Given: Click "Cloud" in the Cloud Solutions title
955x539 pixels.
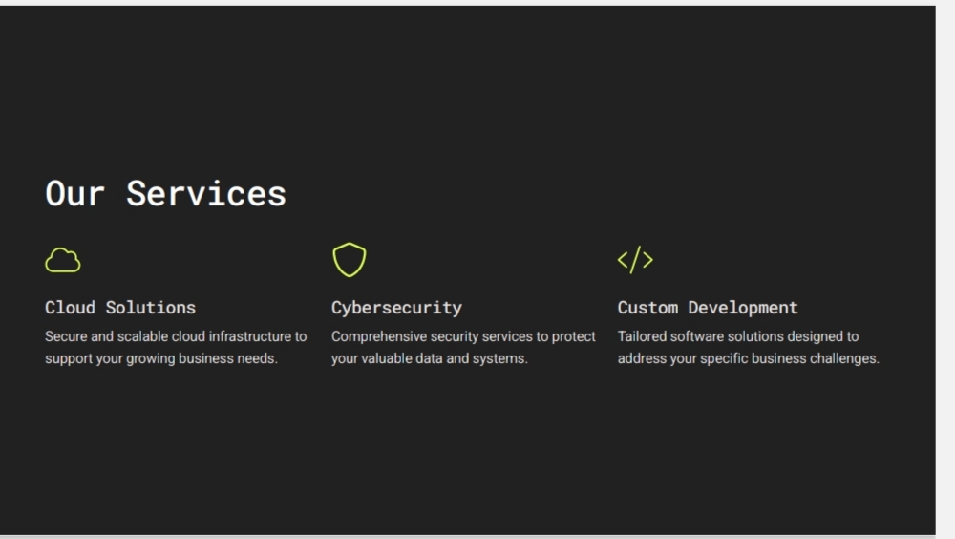Looking at the screenshot, I should click(70, 308).
